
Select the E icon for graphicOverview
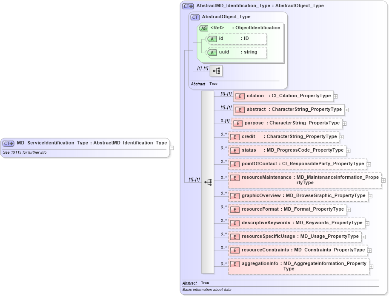coord(235,196)
